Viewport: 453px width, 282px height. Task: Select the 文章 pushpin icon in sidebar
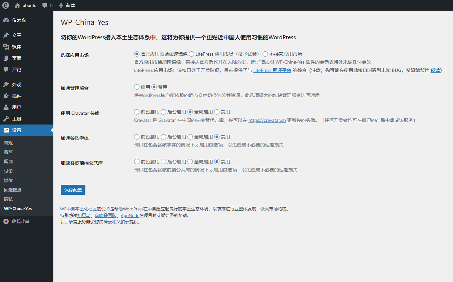coord(6,35)
